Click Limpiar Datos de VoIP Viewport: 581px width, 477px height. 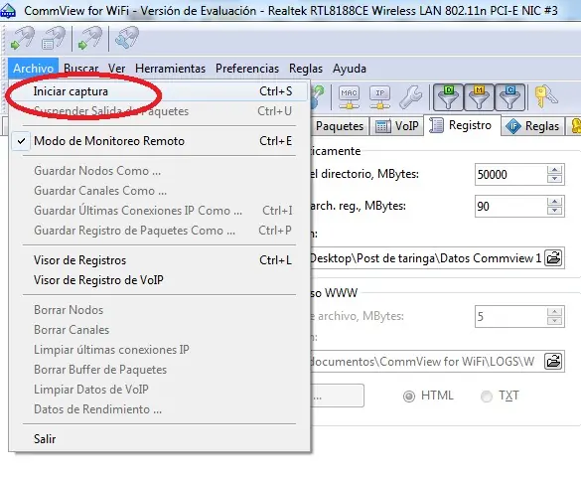click(159, 390)
